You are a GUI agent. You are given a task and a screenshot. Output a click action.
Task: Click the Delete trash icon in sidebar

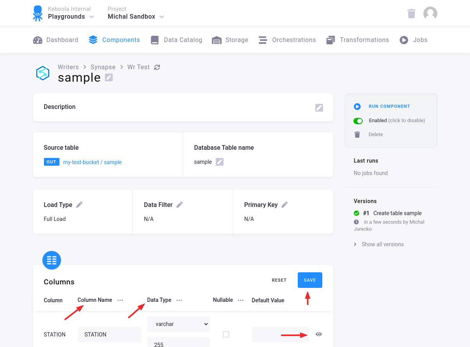tap(357, 135)
